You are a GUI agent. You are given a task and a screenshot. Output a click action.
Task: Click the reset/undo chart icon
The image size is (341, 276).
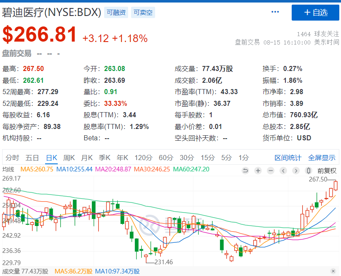coord(245,171)
